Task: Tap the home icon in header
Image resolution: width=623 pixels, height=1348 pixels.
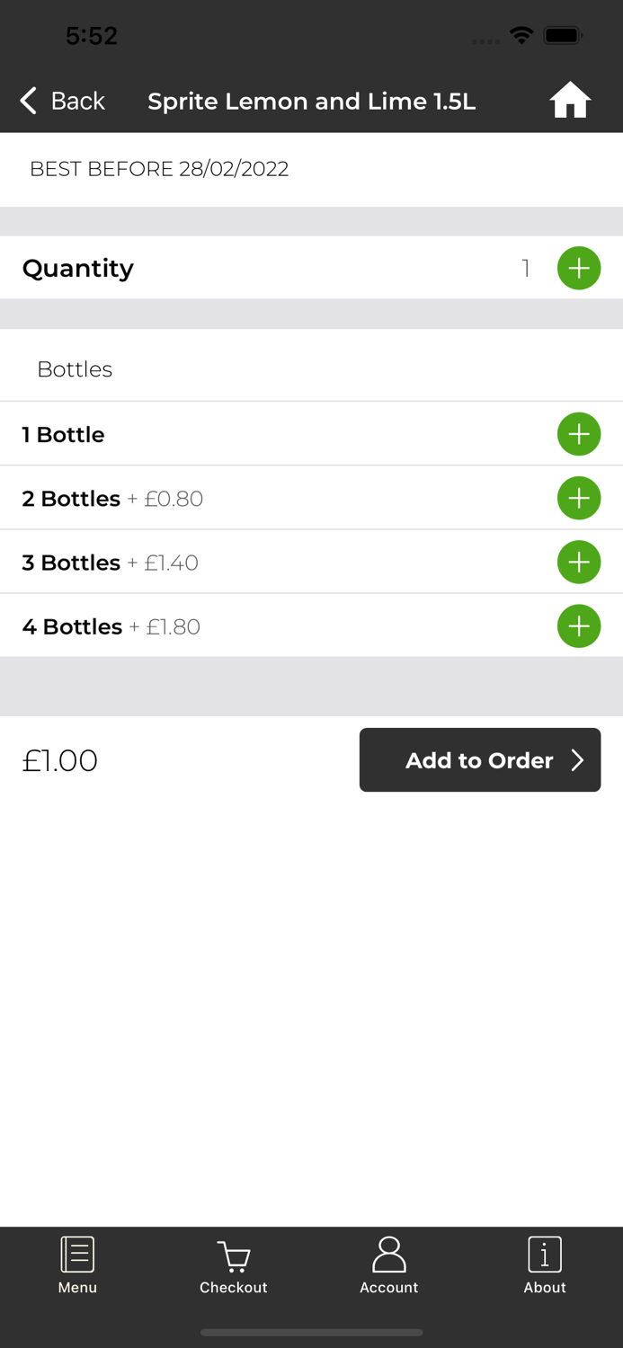Action: [570, 101]
